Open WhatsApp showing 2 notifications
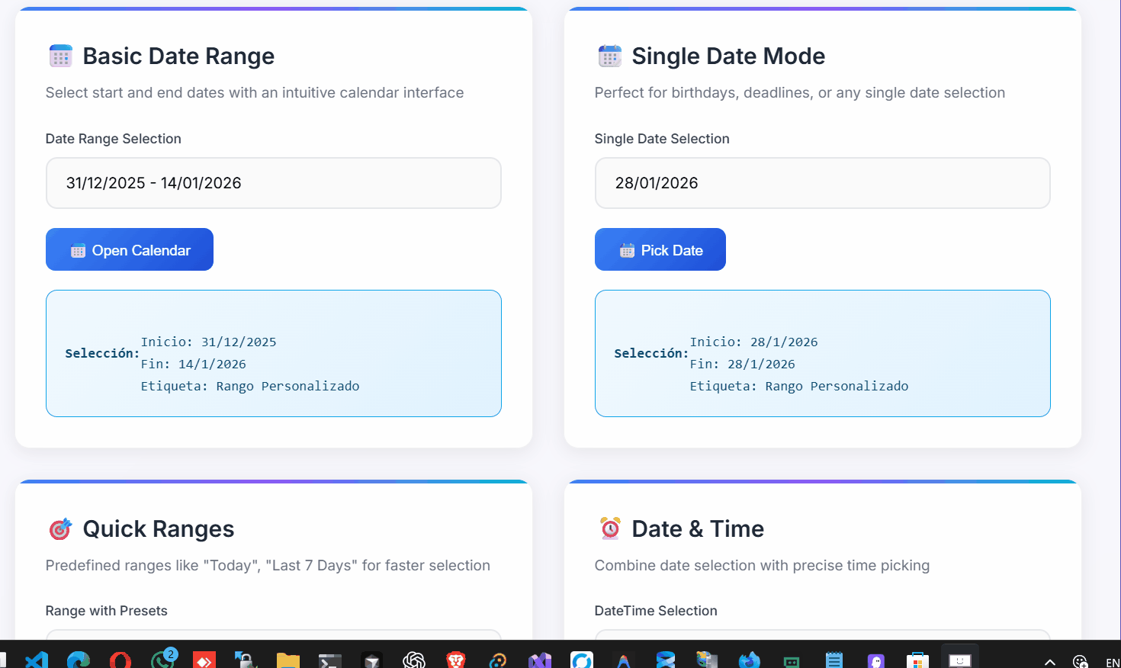The image size is (1121, 668). pos(162,659)
